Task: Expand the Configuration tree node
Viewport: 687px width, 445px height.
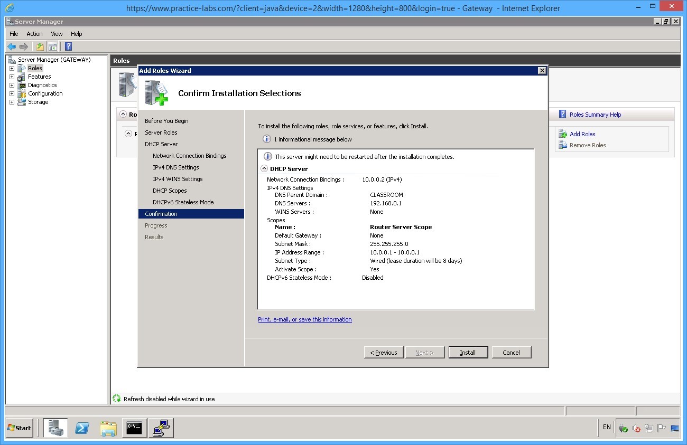Action: click(12, 94)
